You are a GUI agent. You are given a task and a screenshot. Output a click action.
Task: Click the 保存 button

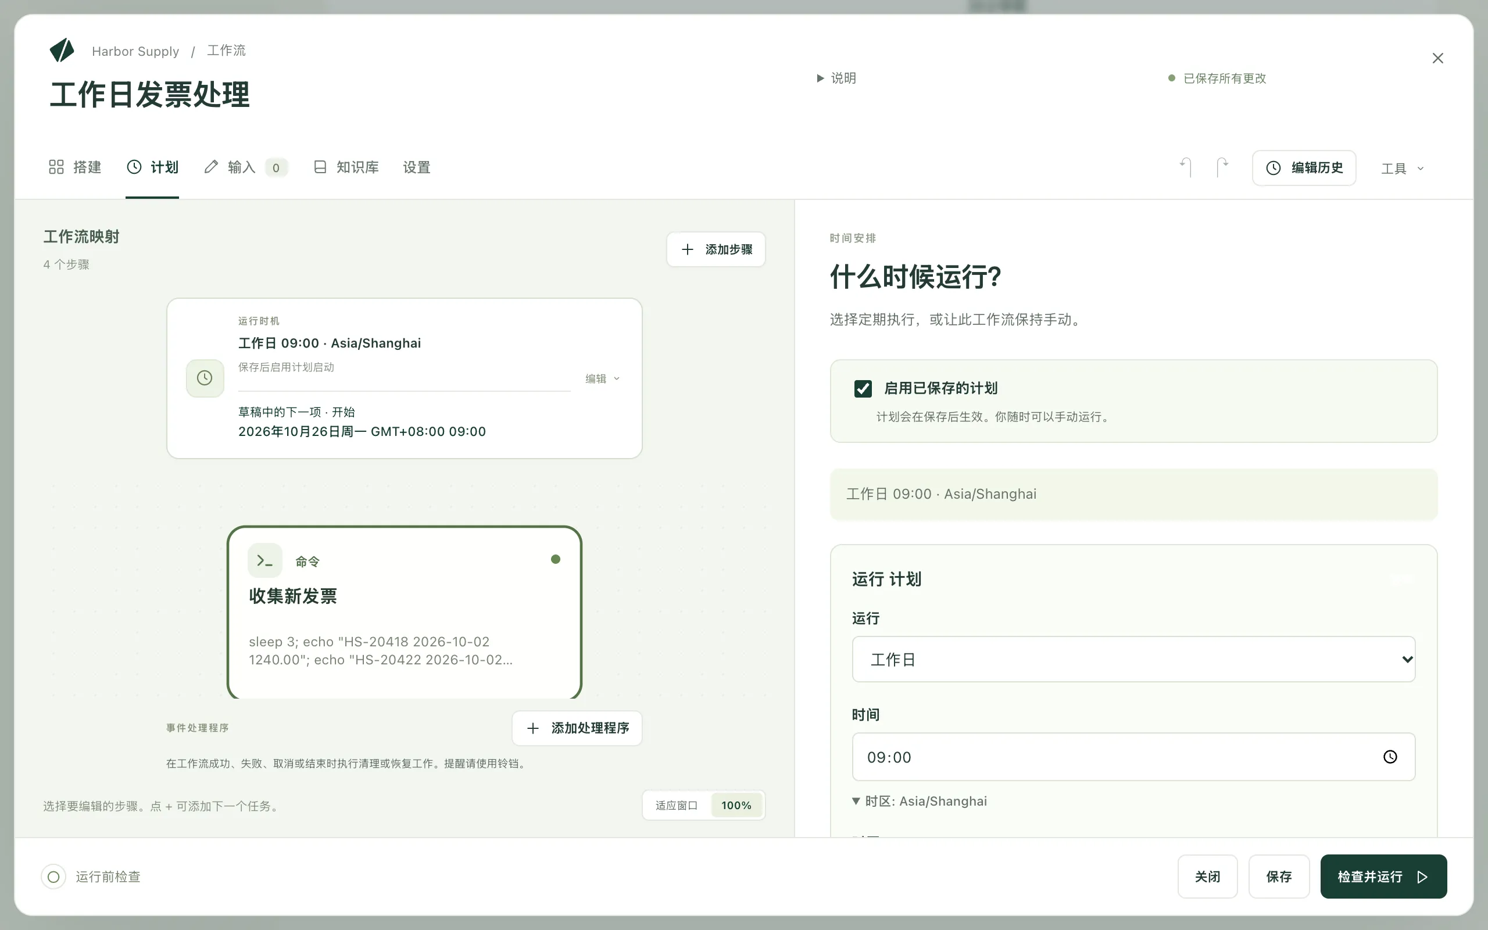click(1279, 877)
